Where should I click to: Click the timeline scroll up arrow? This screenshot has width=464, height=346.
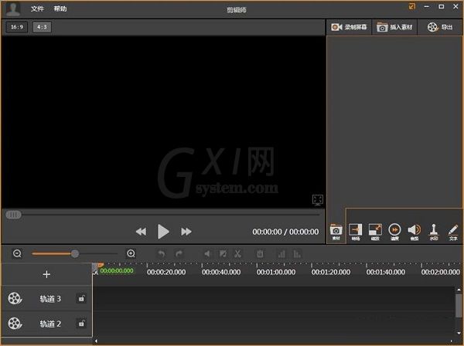(459, 290)
